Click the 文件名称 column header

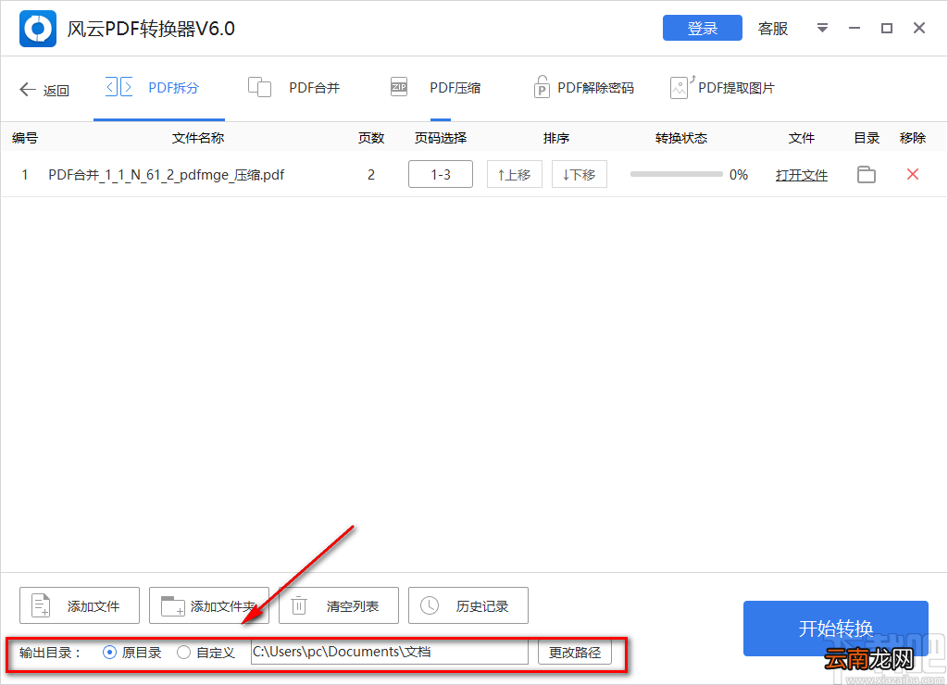[198, 138]
